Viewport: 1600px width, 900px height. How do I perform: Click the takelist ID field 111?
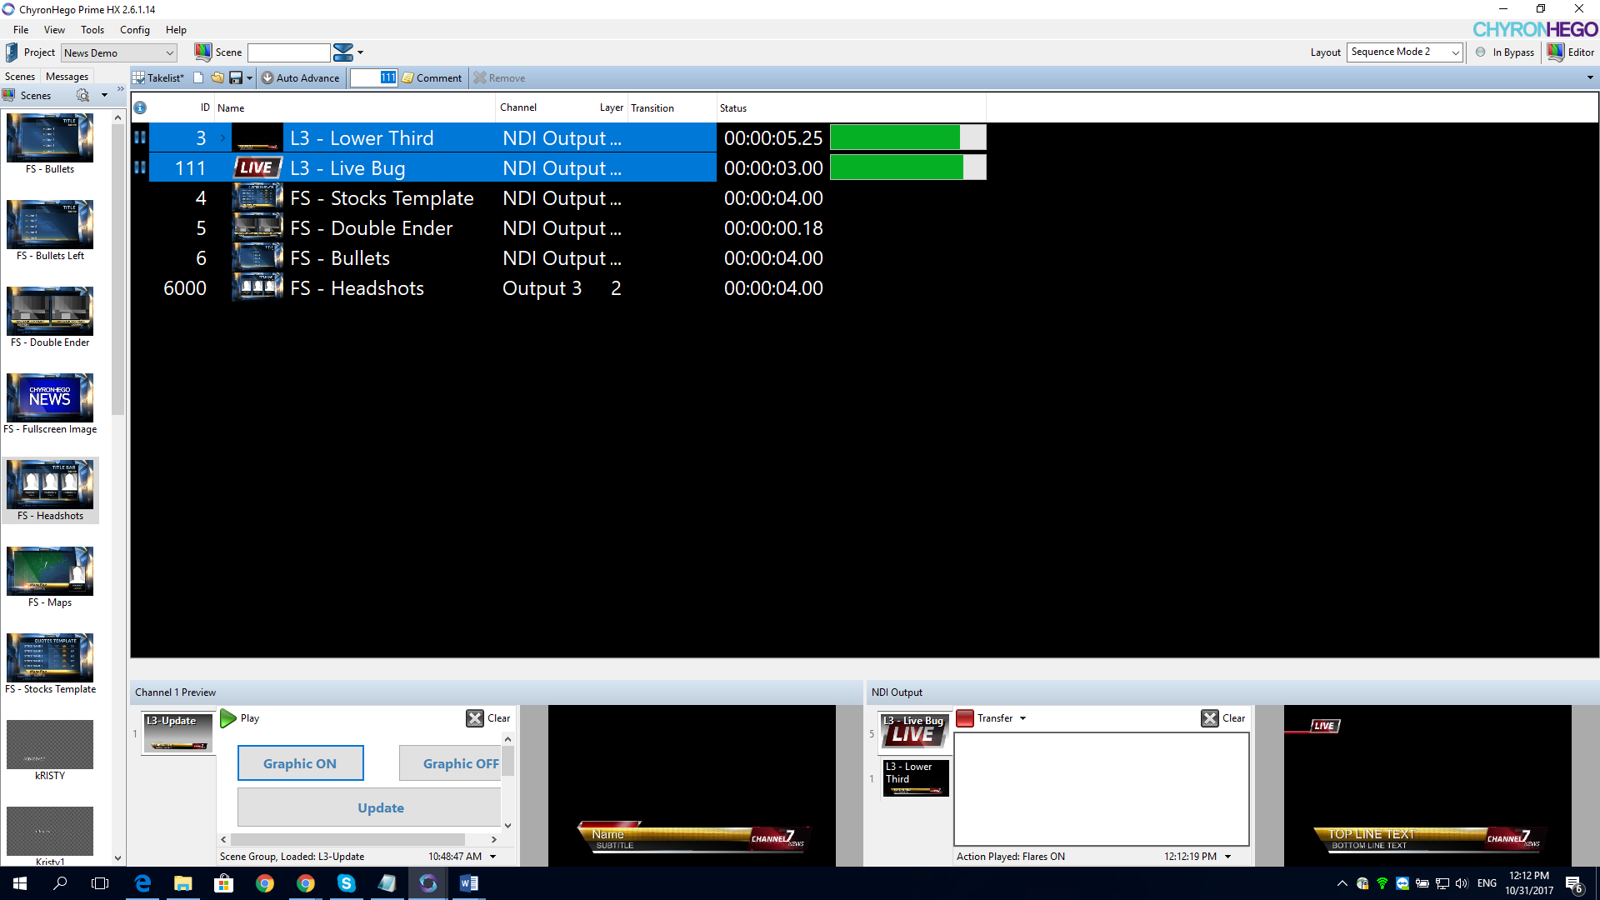(373, 78)
